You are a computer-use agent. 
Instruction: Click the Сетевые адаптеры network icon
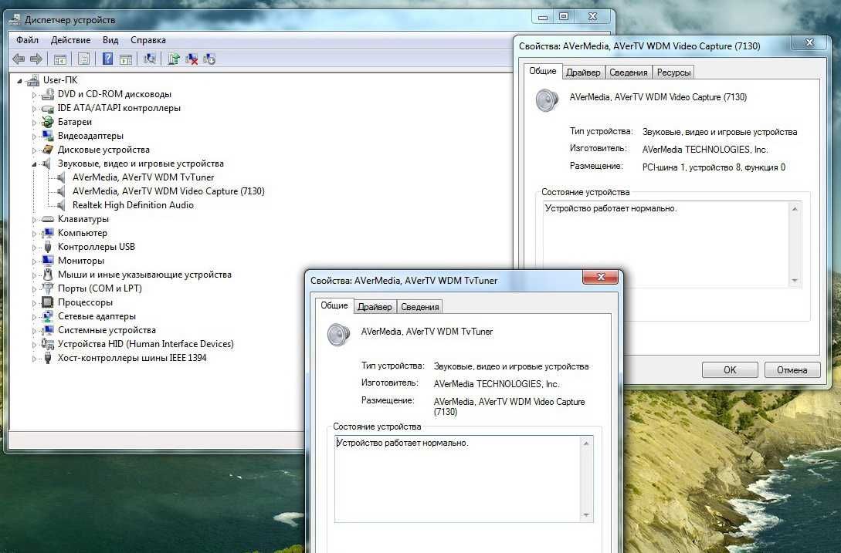pyautogui.click(x=48, y=317)
